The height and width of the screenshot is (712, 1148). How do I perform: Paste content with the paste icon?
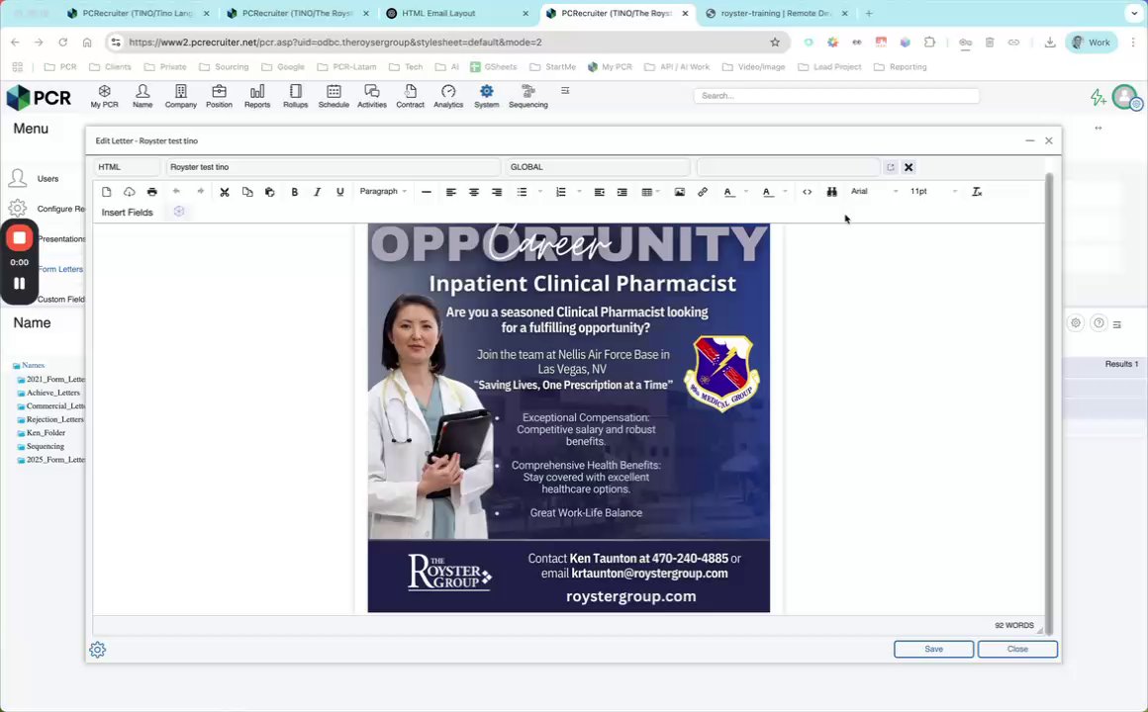269,192
